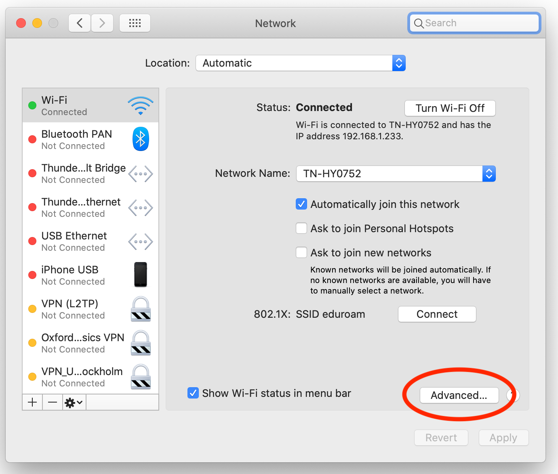Click the USB Ethernet arrows icon
558x474 pixels.
coord(141,242)
